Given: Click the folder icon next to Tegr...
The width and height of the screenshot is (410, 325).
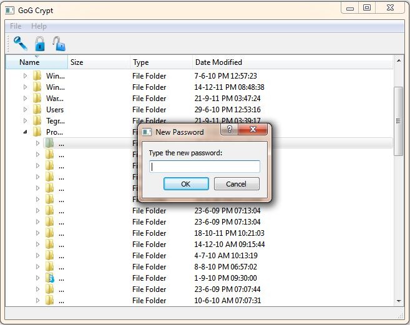Looking at the screenshot, I should pos(37,121).
